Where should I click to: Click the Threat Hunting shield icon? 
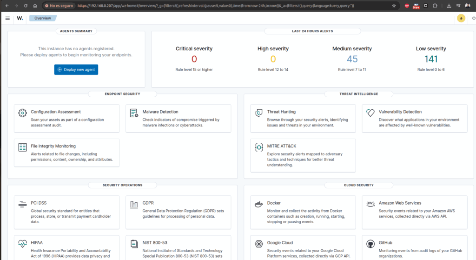pyautogui.click(x=259, y=113)
